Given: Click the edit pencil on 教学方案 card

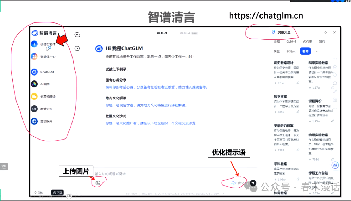Looking at the screenshot, I should pos(298,112).
